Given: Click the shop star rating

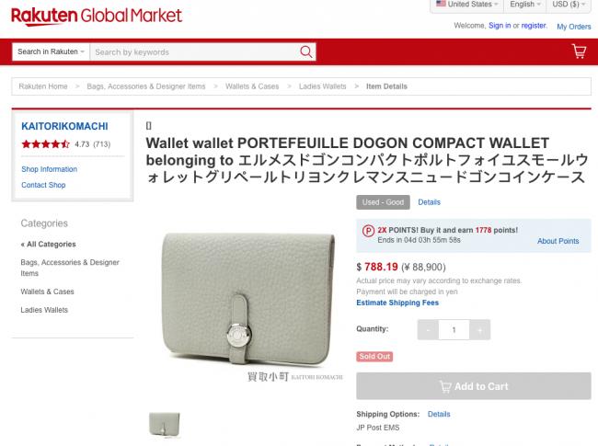Looking at the screenshot, I should (x=45, y=144).
